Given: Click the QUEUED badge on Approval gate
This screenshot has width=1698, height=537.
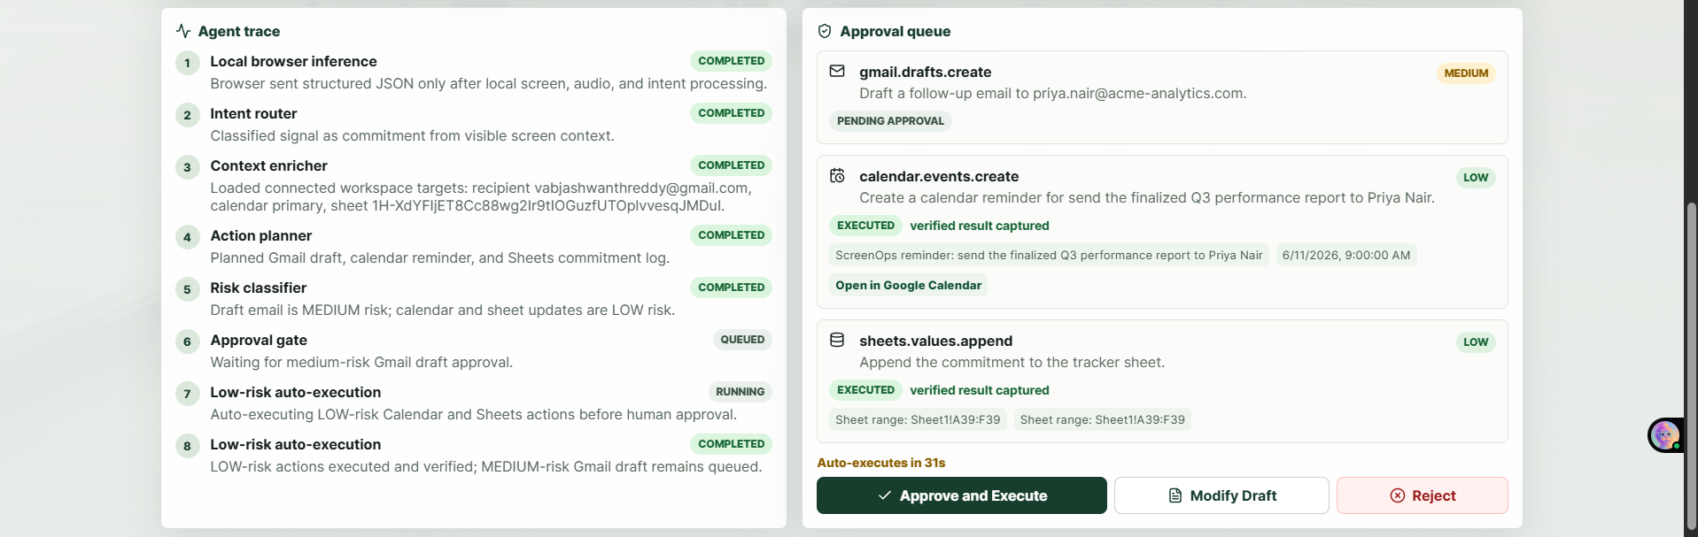Looking at the screenshot, I should pyautogui.click(x=742, y=340).
